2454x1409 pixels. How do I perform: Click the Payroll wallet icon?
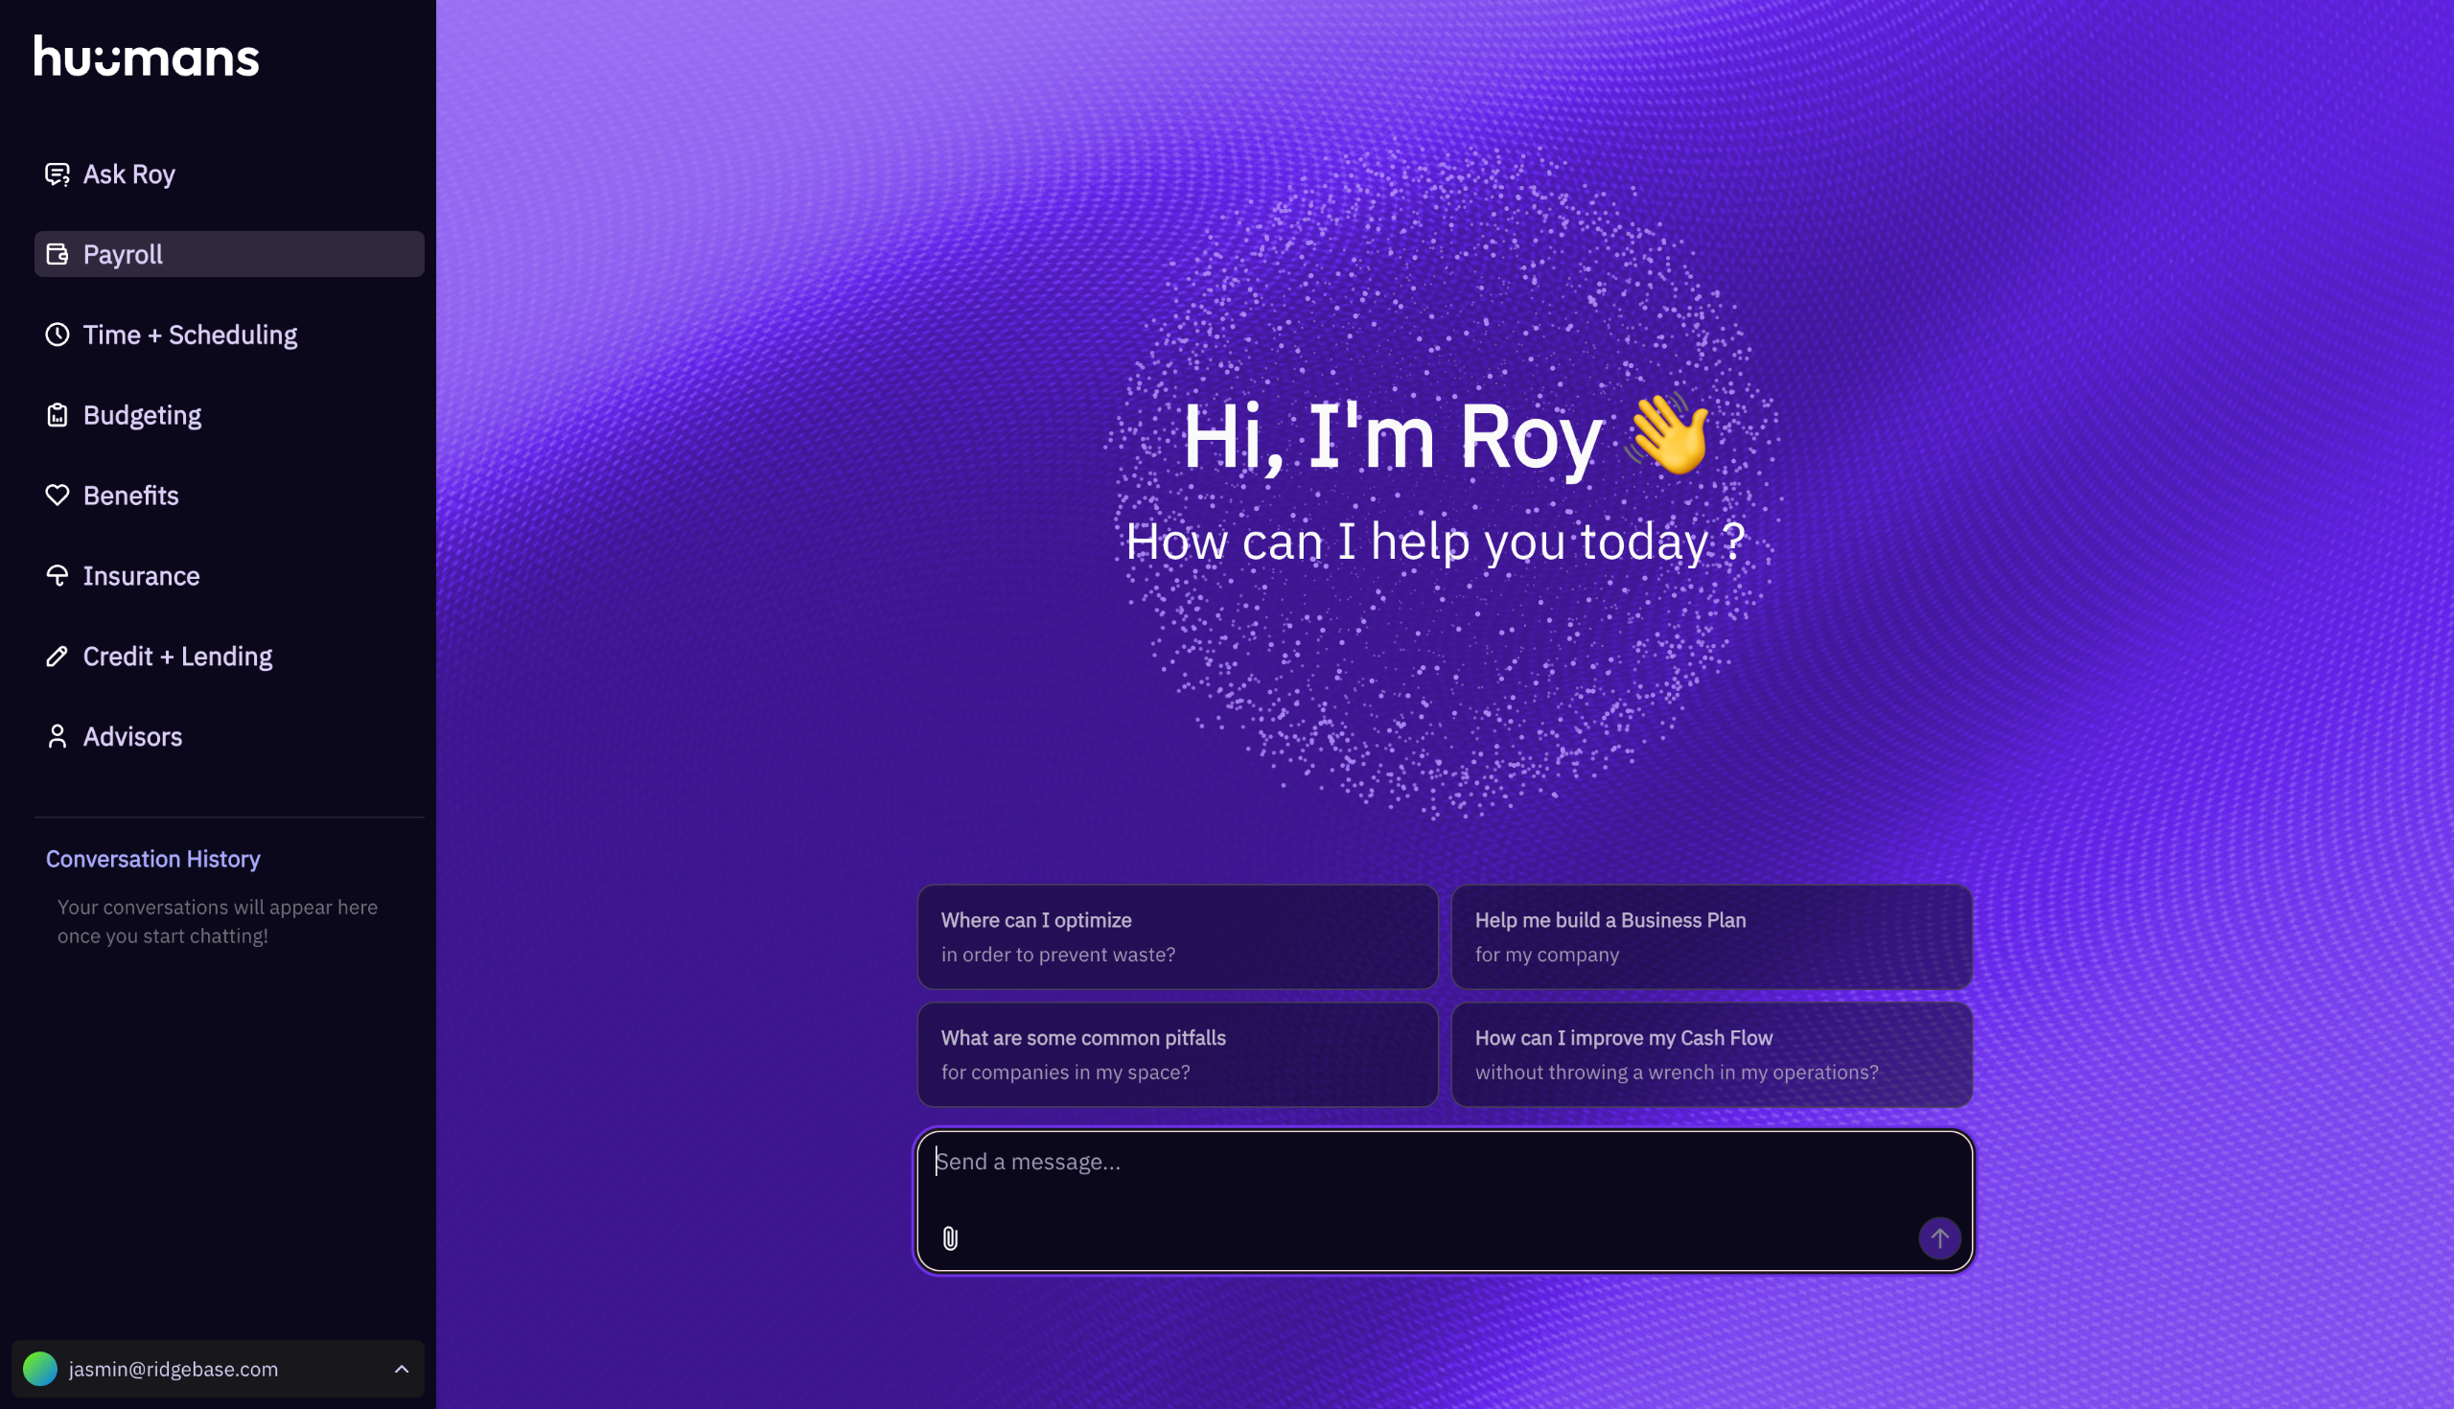(x=58, y=255)
